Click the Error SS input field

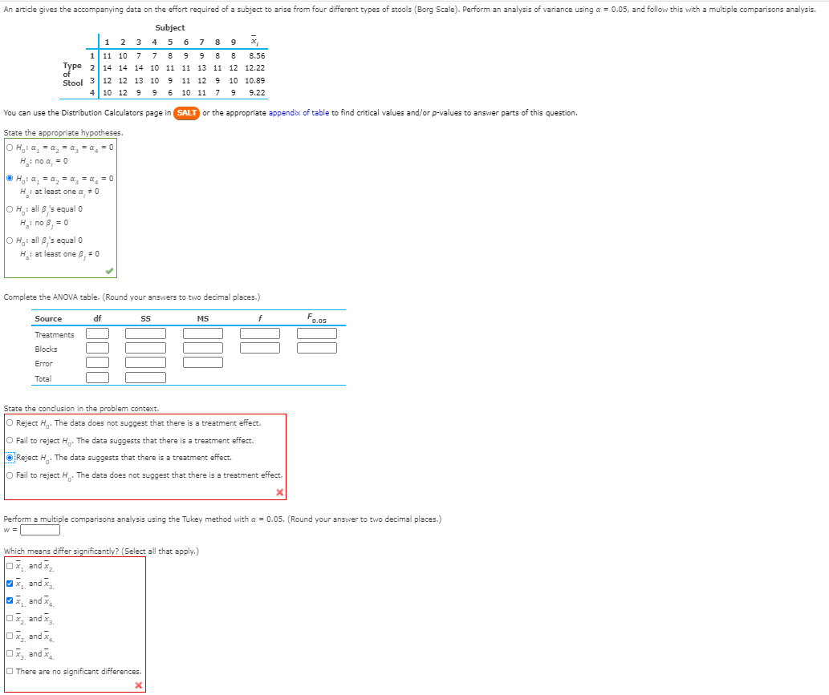tap(145, 362)
